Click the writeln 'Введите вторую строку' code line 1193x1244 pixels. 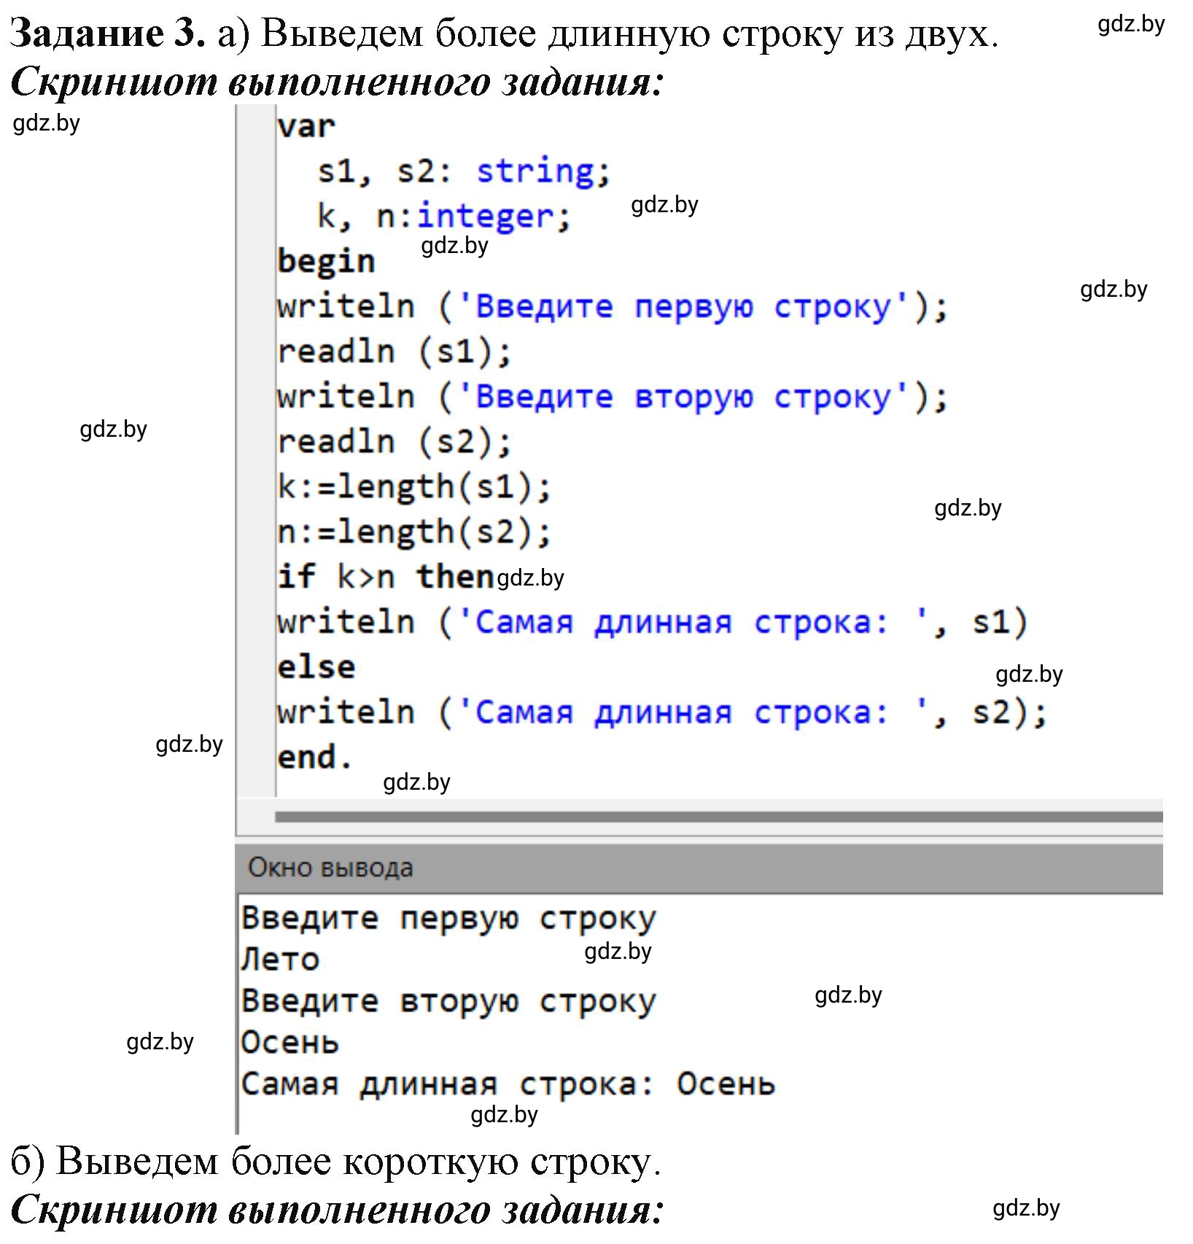[x=612, y=397]
